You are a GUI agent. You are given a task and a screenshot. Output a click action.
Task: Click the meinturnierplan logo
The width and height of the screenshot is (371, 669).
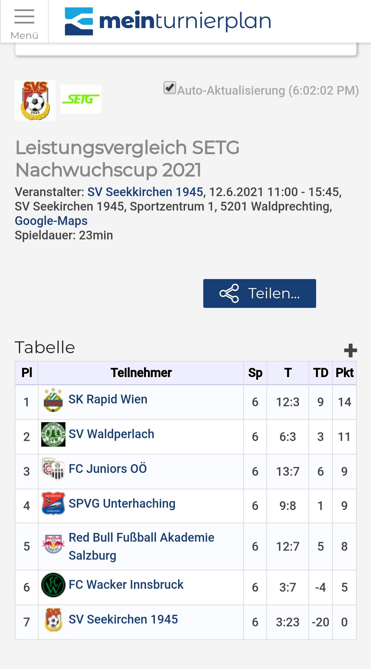click(x=167, y=21)
